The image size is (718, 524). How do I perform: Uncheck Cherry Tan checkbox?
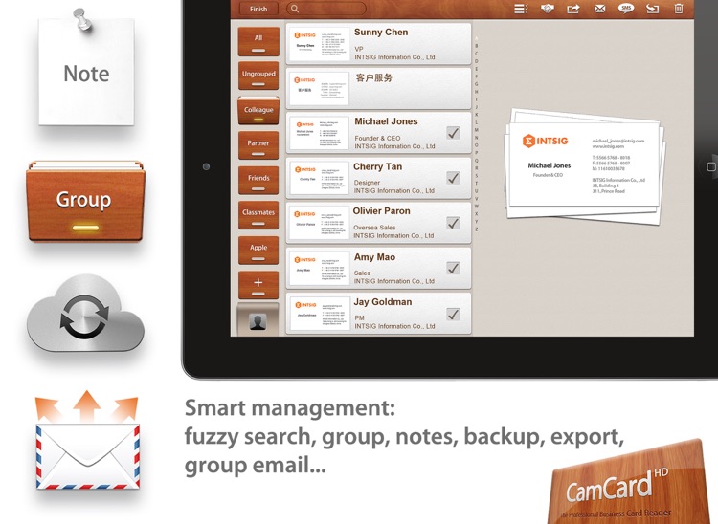click(454, 178)
